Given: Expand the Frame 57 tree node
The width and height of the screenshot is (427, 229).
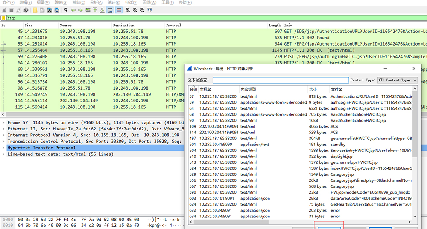Looking at the screenshot, I should [3, 122].
